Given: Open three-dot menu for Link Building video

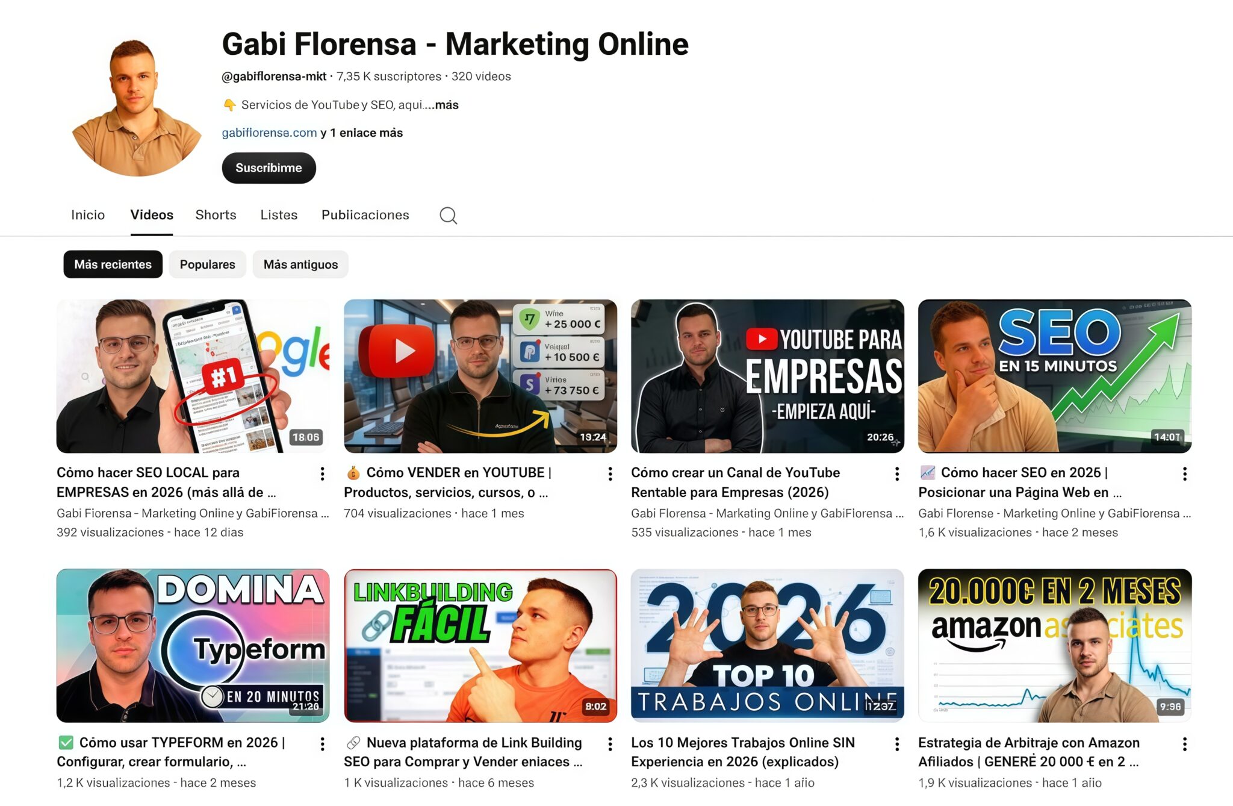Looking at the screenshot, I should tap(610, 744).
